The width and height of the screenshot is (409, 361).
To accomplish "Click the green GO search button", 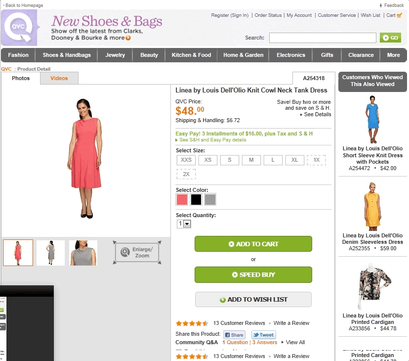I will [390, 38].
